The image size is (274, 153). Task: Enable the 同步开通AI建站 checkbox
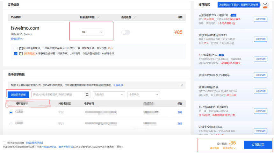(x=16, y=48)
